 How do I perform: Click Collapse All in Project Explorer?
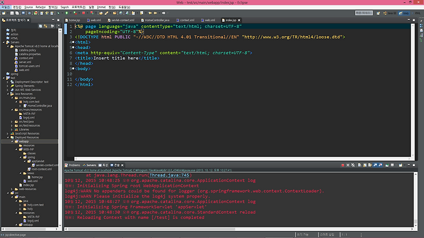coord(40,26)
